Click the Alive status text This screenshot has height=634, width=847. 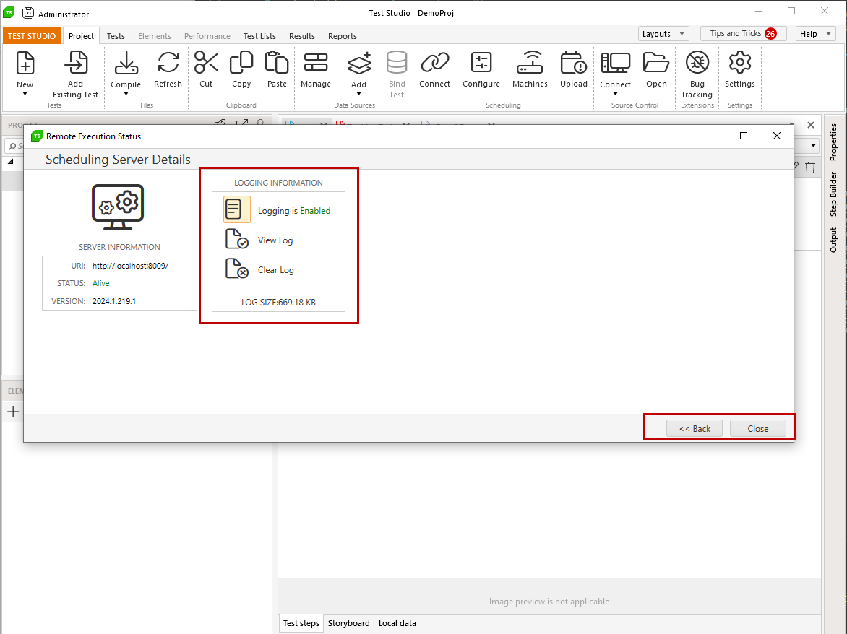[x=101, y=283]
